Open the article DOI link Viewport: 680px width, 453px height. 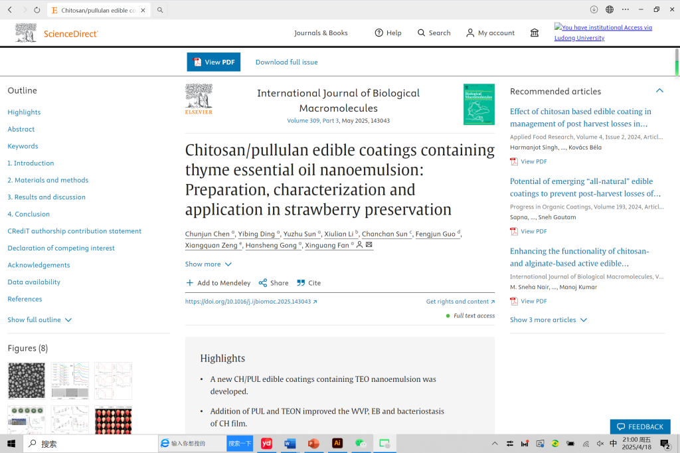point(250,302)
